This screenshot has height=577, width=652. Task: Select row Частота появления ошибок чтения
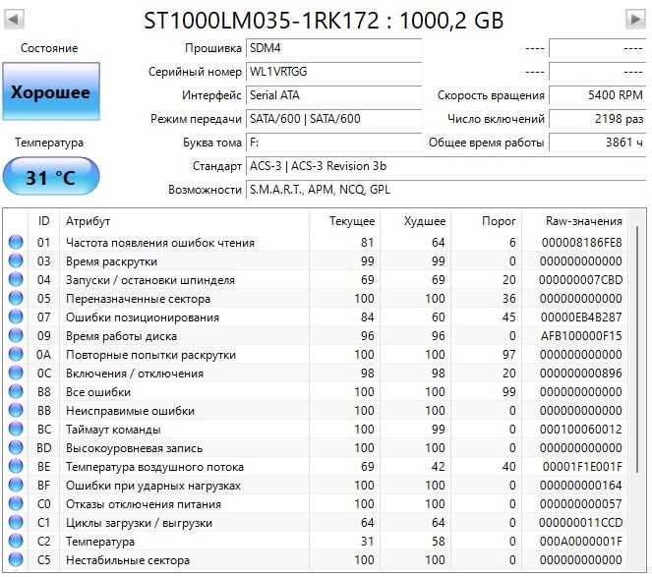(316, 243)
